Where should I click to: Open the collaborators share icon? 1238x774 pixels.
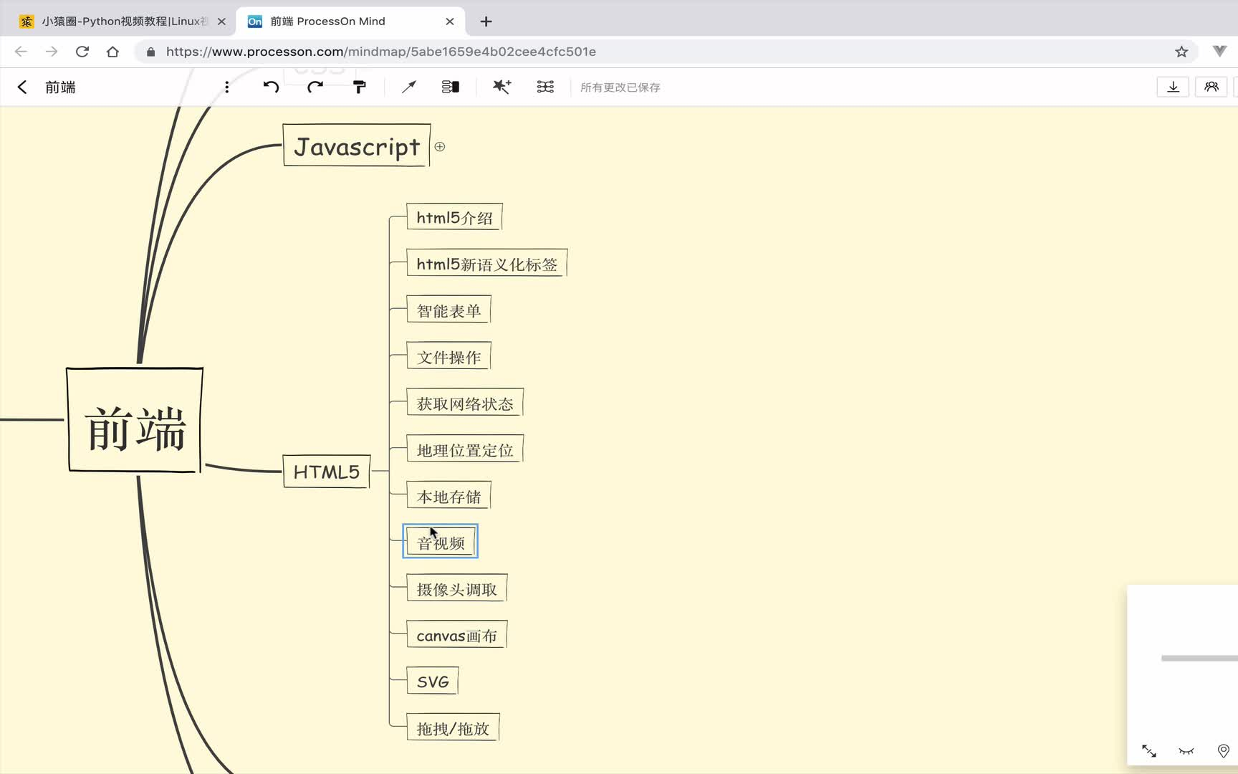tap(1211, 87)
